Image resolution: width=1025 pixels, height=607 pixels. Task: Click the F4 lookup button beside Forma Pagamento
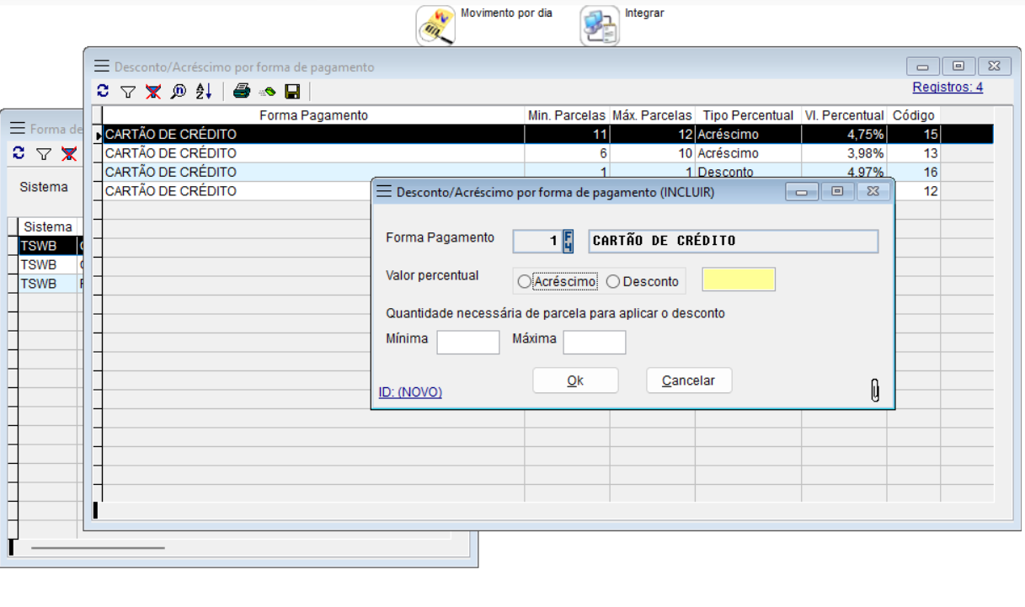tap(569, 241)
